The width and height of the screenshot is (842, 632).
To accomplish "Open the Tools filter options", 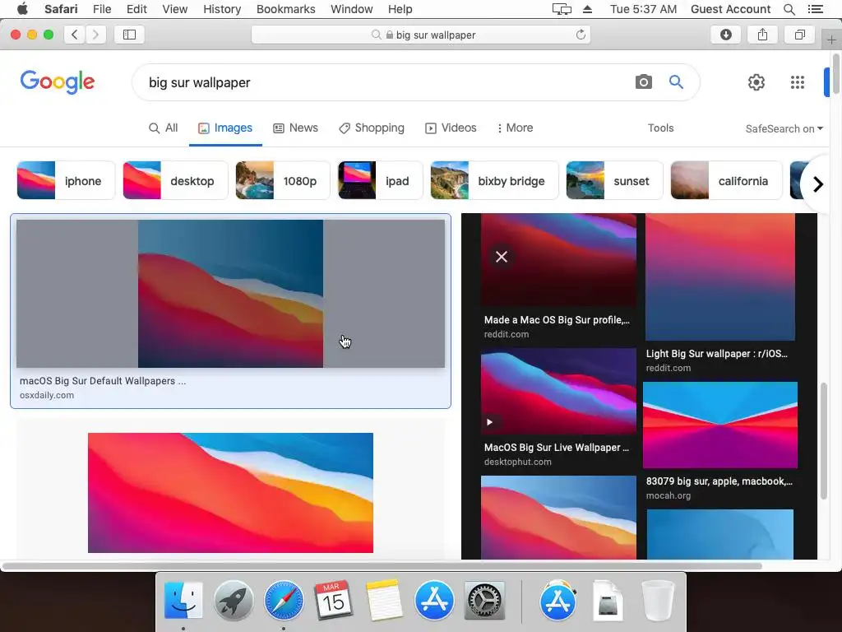I will [x=660, y=128].
